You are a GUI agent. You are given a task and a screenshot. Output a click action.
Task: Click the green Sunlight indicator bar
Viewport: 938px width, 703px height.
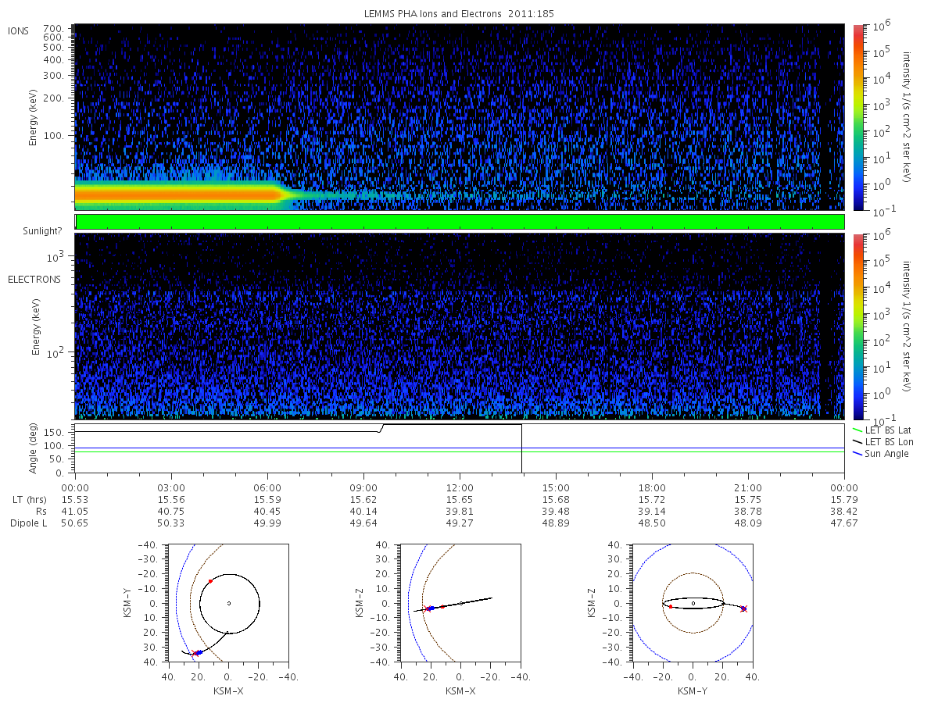[x=460, y=222]
